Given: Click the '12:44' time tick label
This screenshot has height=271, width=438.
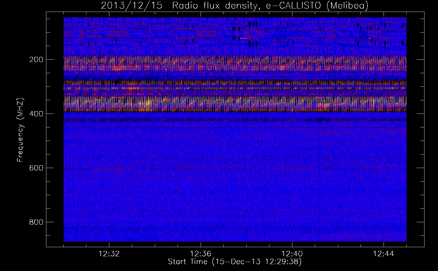Looking at the screenshot, I should pyautogui.click(x=384, y=254).
